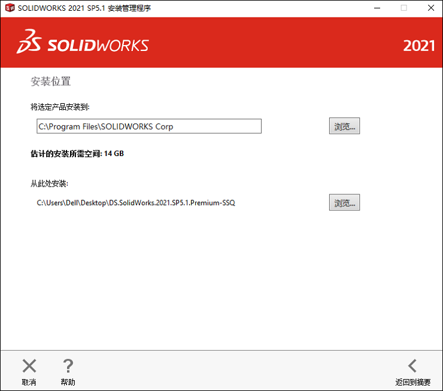
Task: Click the 安装位置 heading
Action: [x=50, y=82]
